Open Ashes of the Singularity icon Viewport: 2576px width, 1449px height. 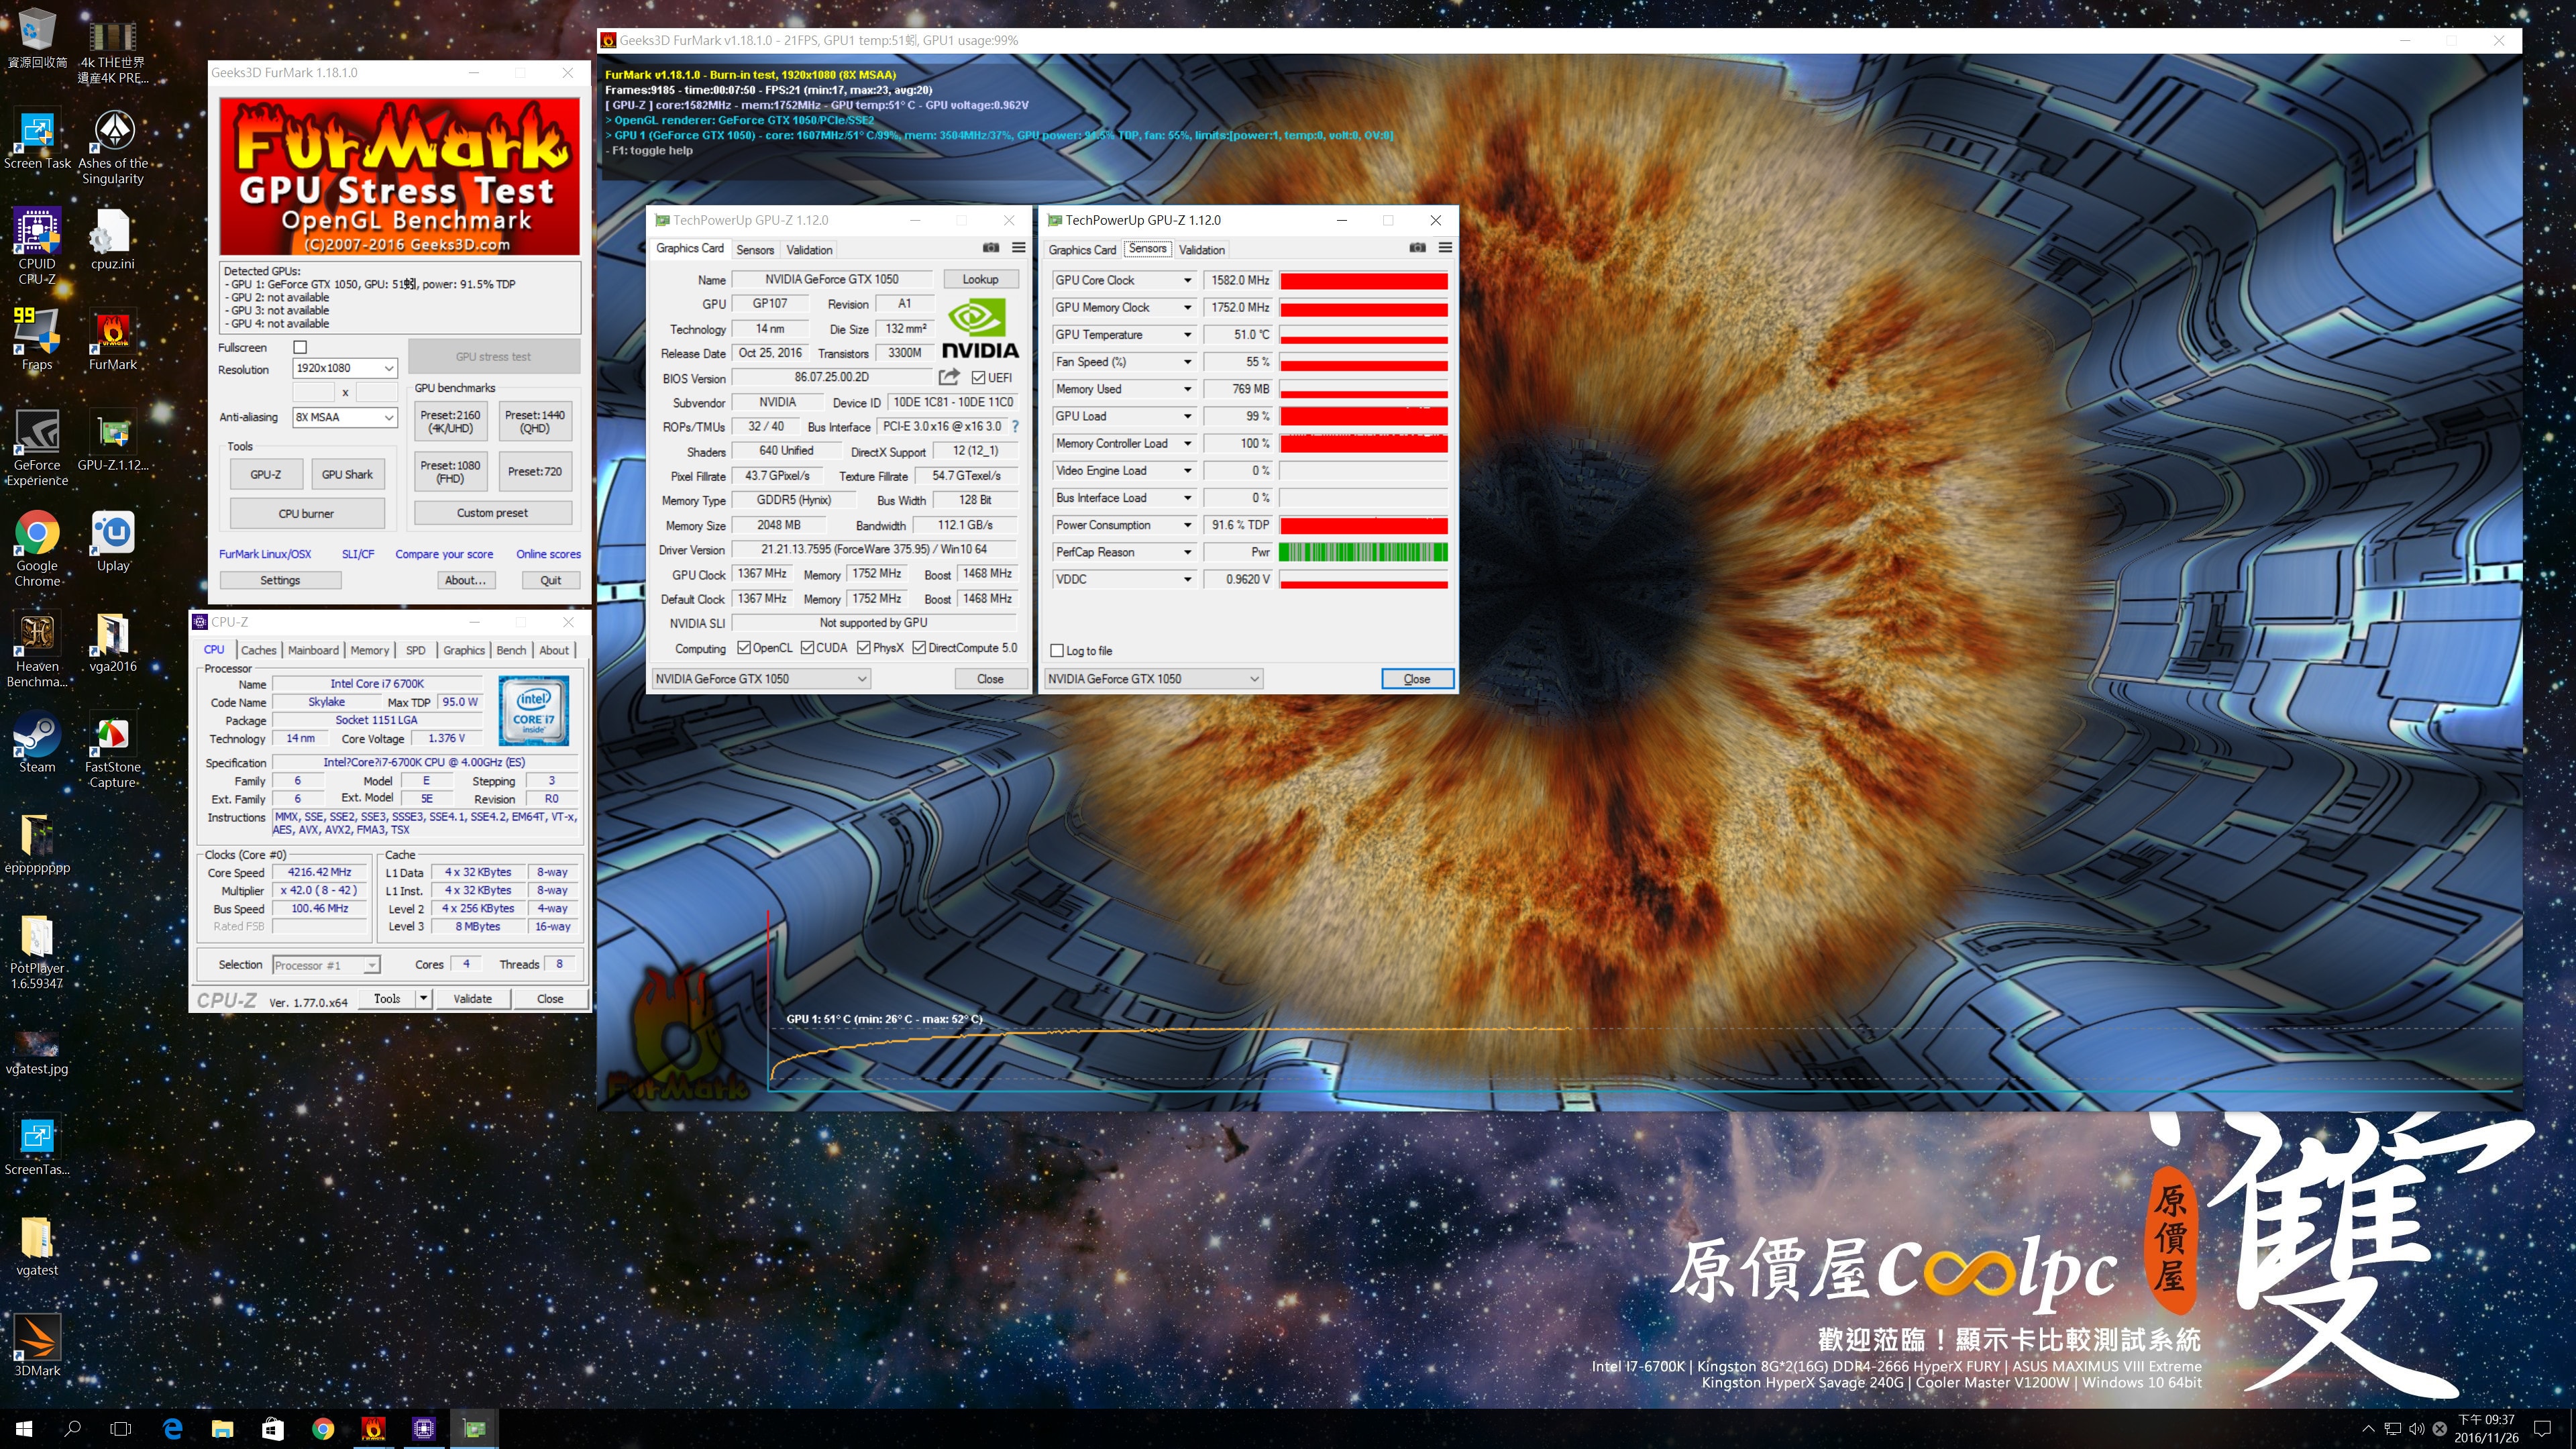coord(112,146)
